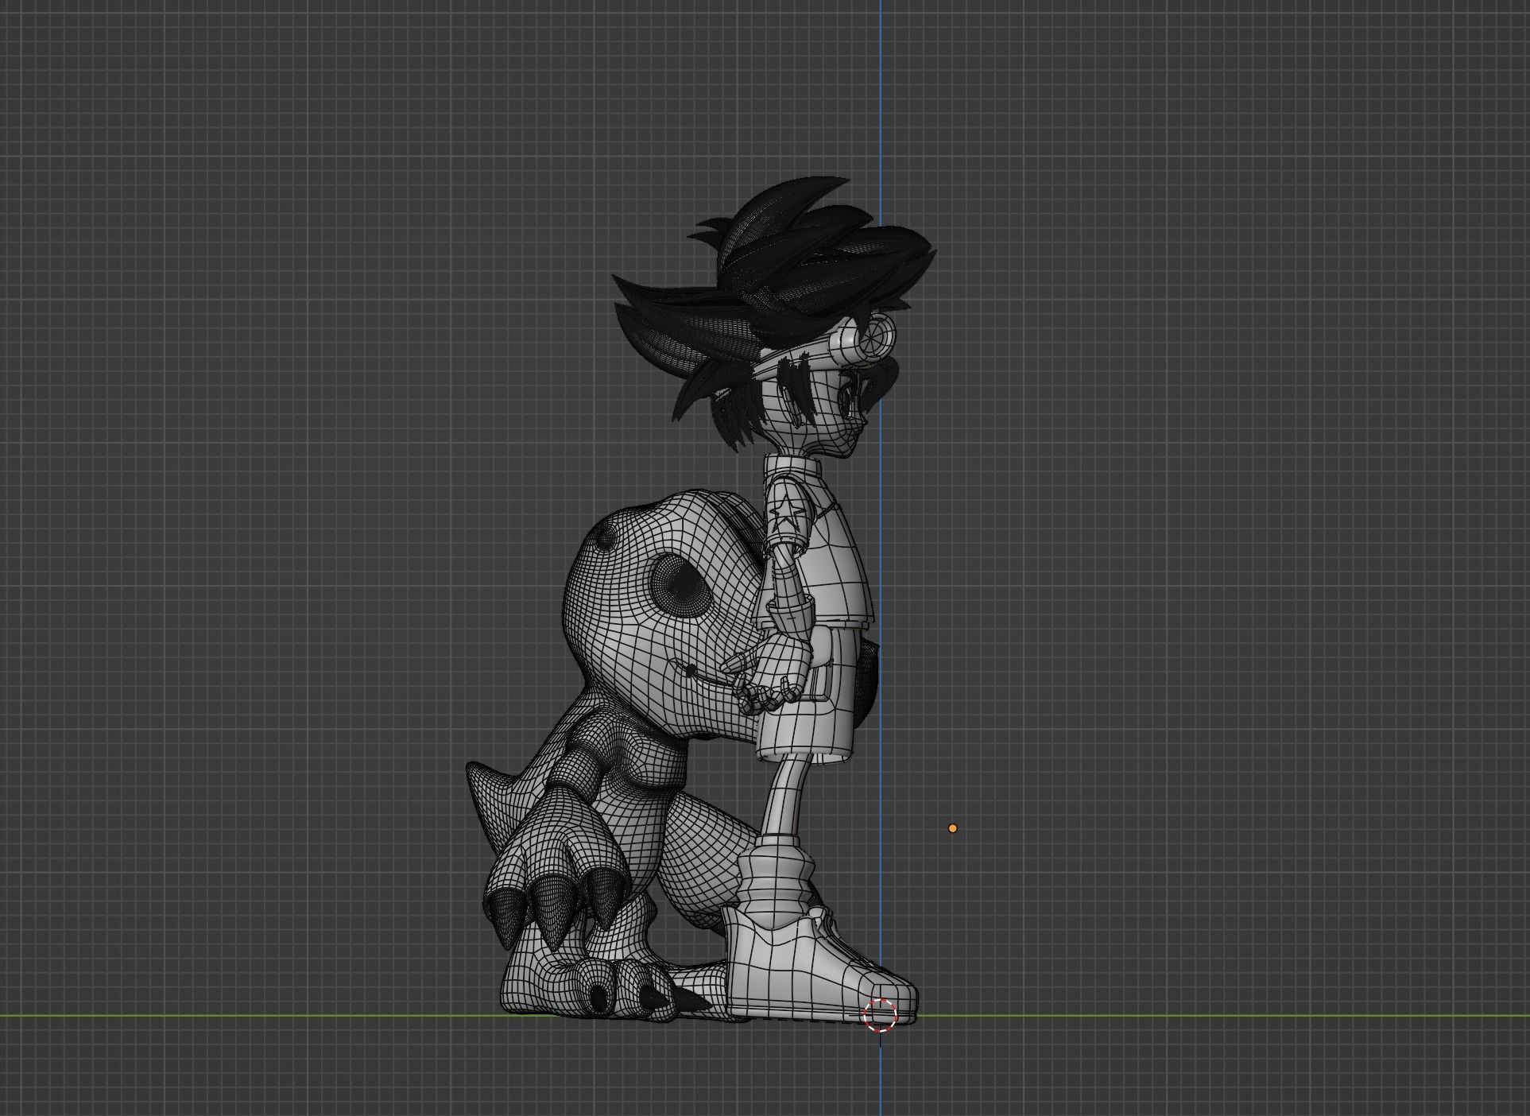Click the character's sneaker mesh
Viewport: 1530px width, 1116px height.
(x=819, y=968)
